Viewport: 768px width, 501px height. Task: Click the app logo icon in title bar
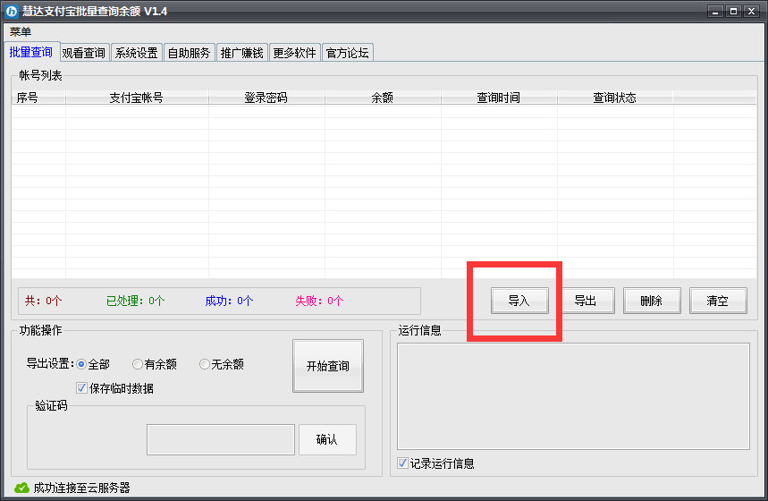click(x=13, y=12)
